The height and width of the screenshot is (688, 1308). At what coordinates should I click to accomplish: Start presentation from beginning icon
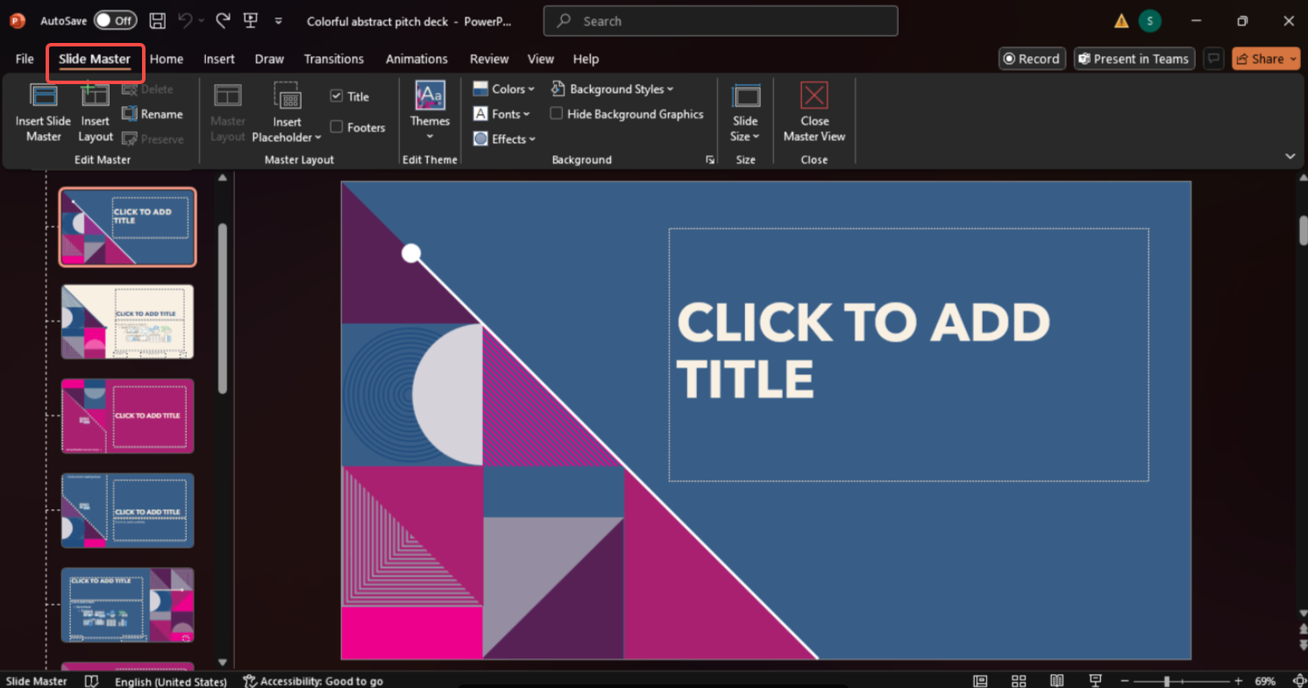pos(251,20)
